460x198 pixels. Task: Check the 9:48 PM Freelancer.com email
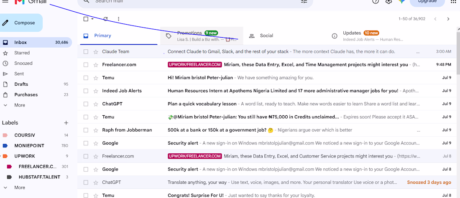(x=86, y=65)
